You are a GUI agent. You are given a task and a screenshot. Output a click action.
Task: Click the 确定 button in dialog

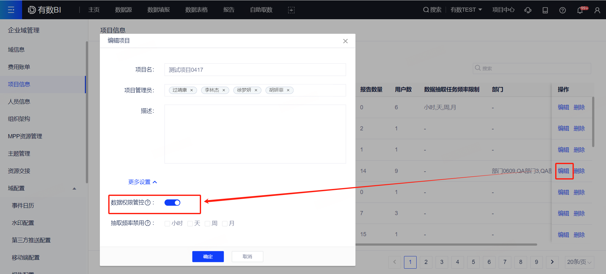pyautogui.click(x=208, y=257)
